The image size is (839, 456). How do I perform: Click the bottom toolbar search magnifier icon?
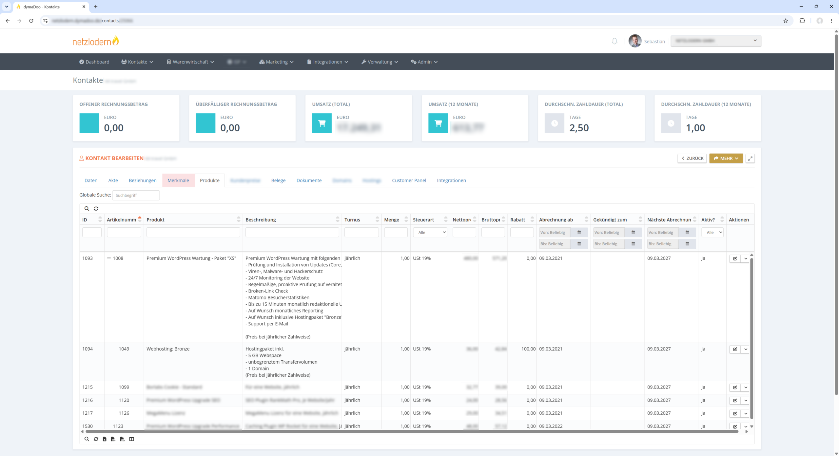pos(87,439)
